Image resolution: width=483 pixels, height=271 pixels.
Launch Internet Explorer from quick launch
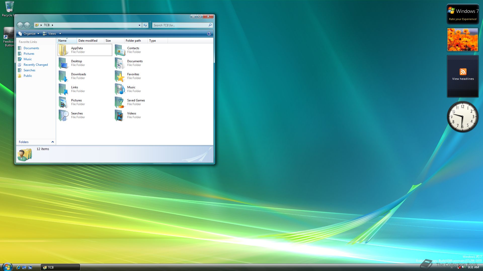(18, 267)
